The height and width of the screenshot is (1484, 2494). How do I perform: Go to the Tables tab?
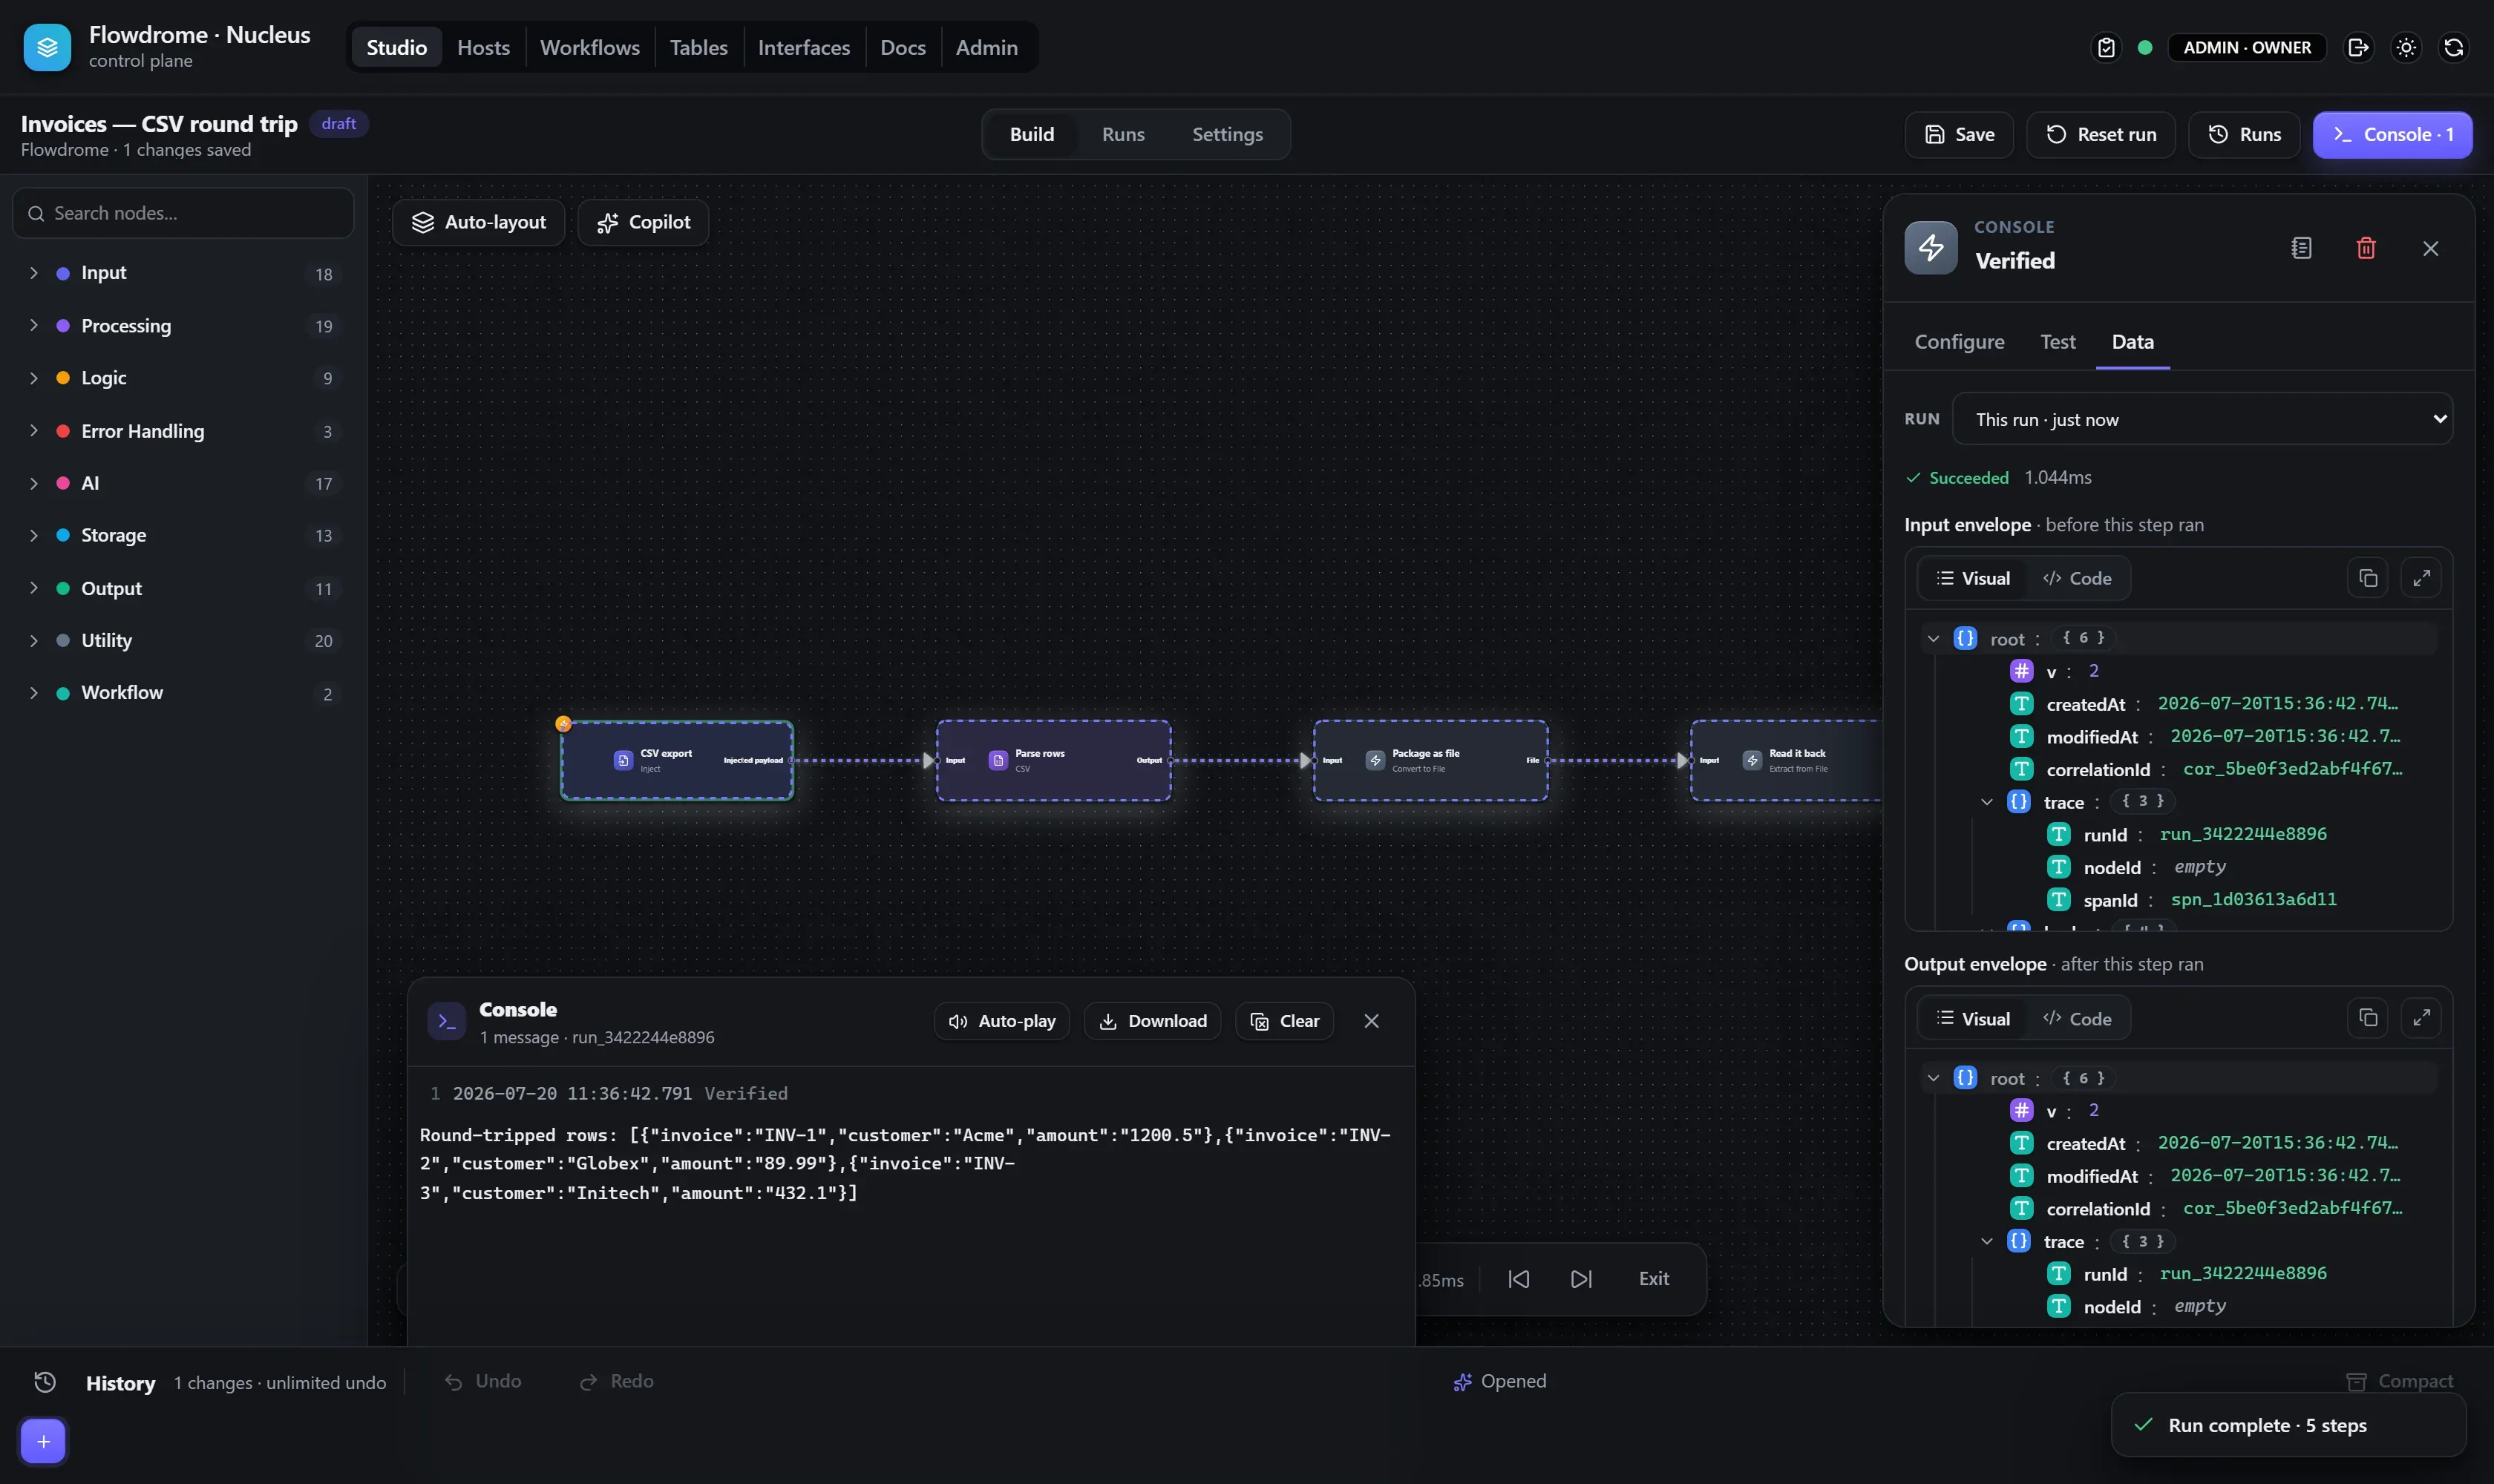(x=698, y=47)
